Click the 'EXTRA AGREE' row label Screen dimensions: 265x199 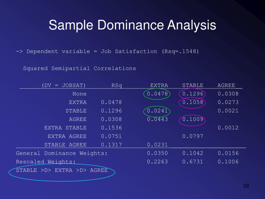tap(67, 136)
